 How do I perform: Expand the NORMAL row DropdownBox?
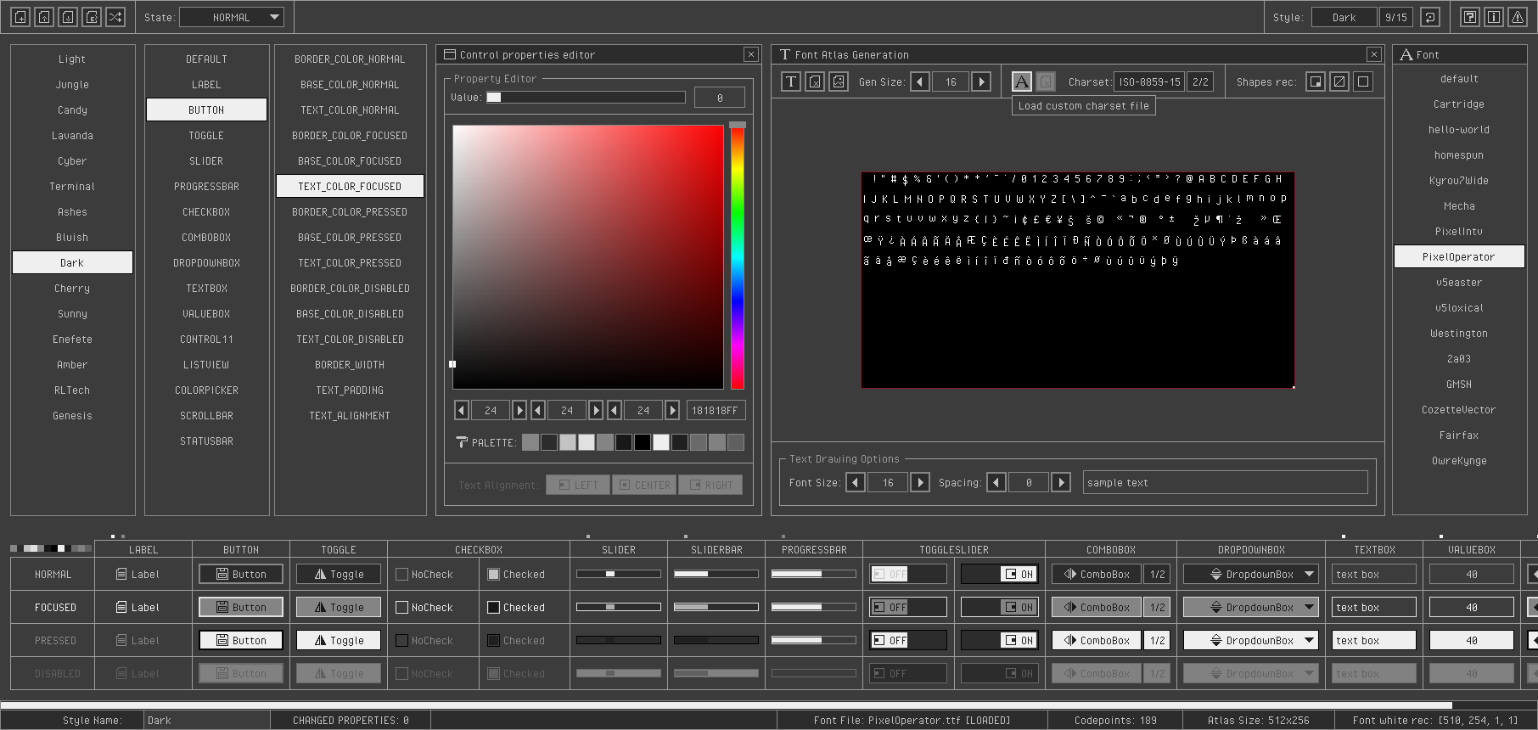[1251, 575]
